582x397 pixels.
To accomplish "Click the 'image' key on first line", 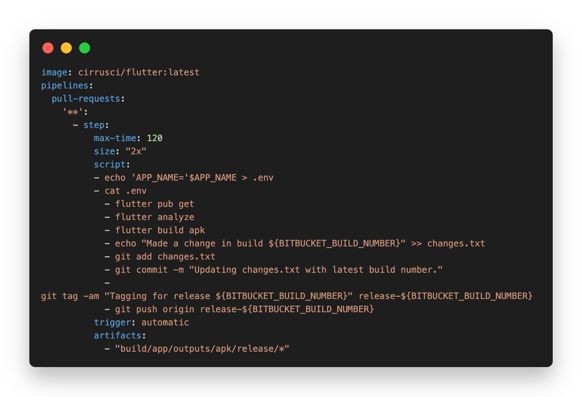I will pyautogui.click(x=54, y=72).
